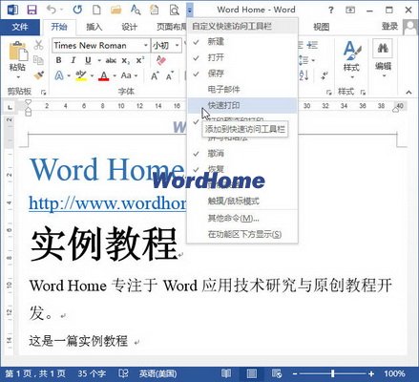The image size is (419, 382).
Task: Click the Print Preview magnifier page icon
Action: click(174, 11)
